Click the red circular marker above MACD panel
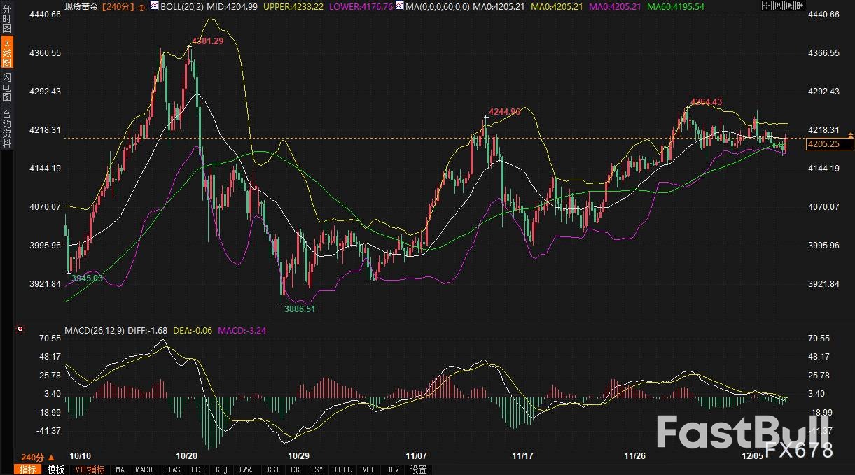855x475 pixels. pos(20,329)
